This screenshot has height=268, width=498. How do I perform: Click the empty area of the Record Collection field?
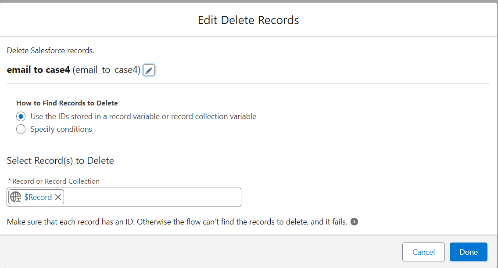click(x=151, y=197)
